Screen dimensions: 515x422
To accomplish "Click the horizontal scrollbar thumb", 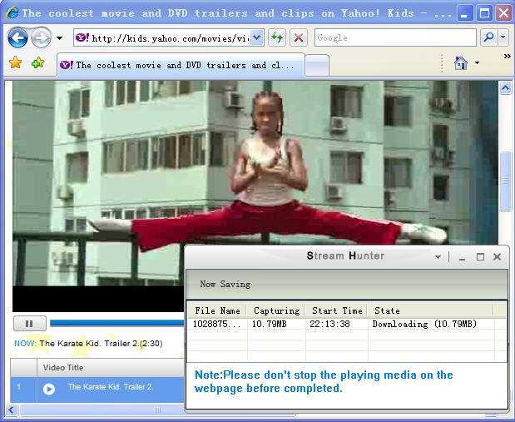I will tap(157, 410).
